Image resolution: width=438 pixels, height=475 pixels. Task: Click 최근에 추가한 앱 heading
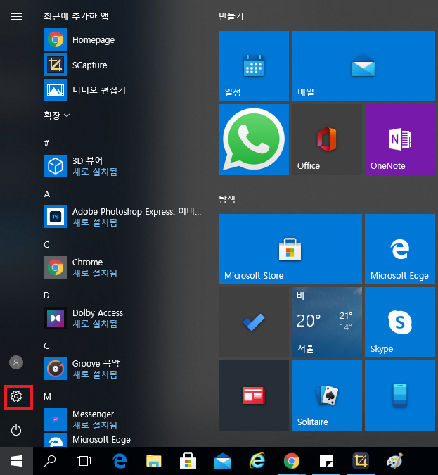click(x=76, y=16)
